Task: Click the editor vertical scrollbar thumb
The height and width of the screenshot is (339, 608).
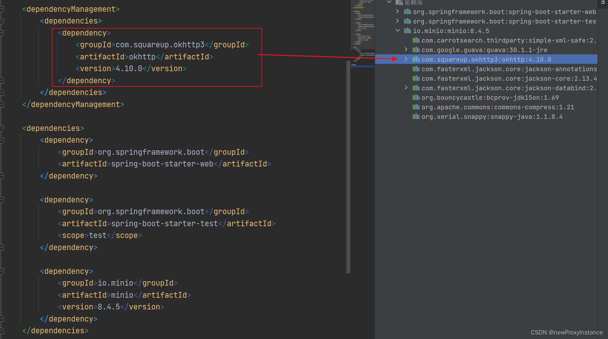Action: tap(348, 167)
